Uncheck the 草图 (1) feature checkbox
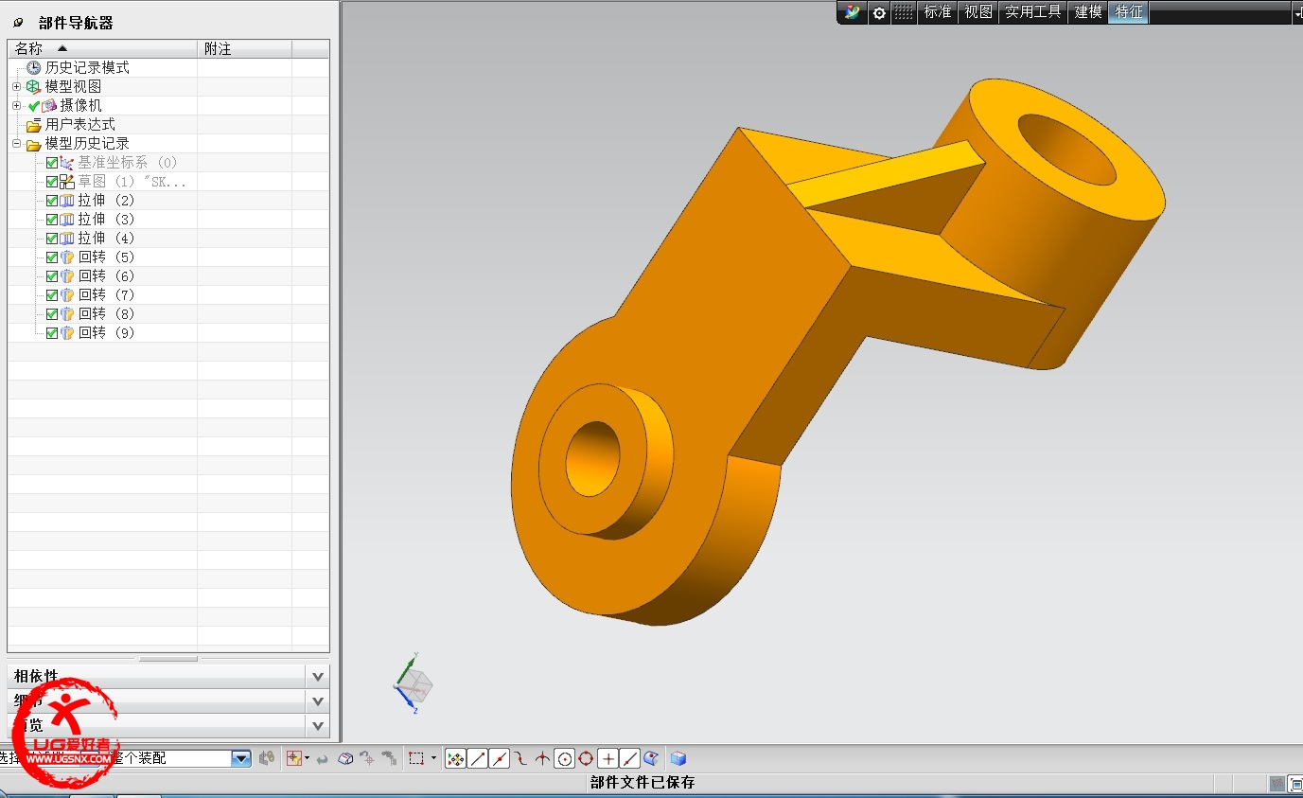The height and width of the screenshot is (798, 1303). (x=52, y=182)
